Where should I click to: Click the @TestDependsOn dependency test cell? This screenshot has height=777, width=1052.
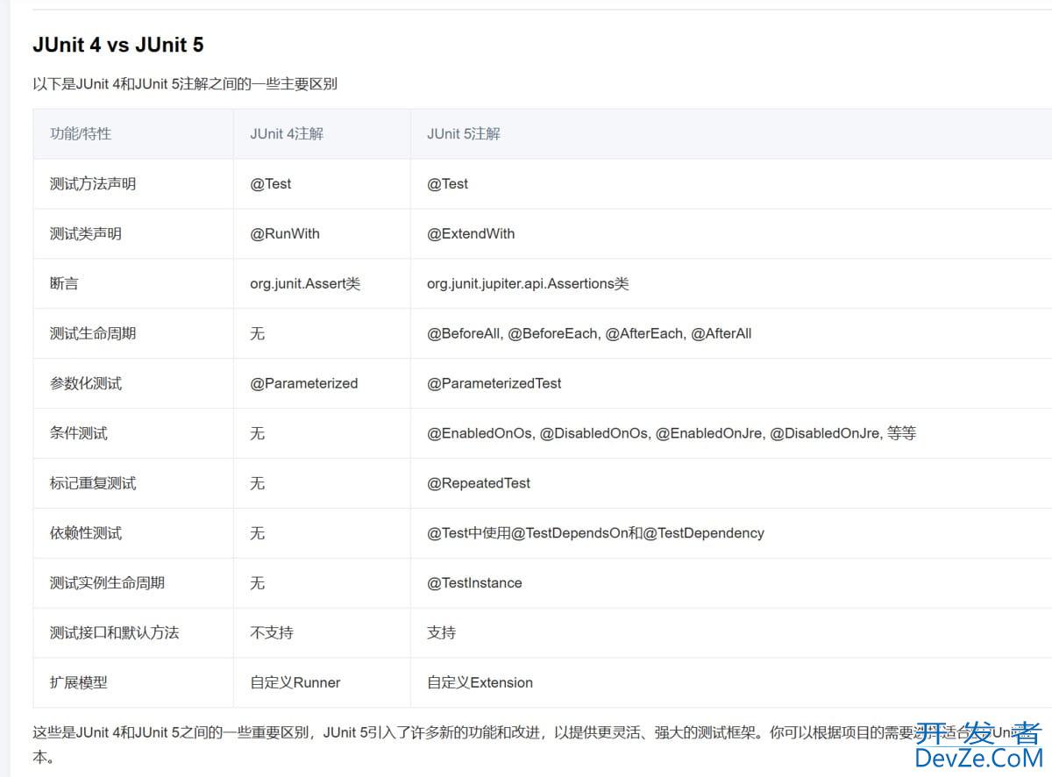coord(595,534)
